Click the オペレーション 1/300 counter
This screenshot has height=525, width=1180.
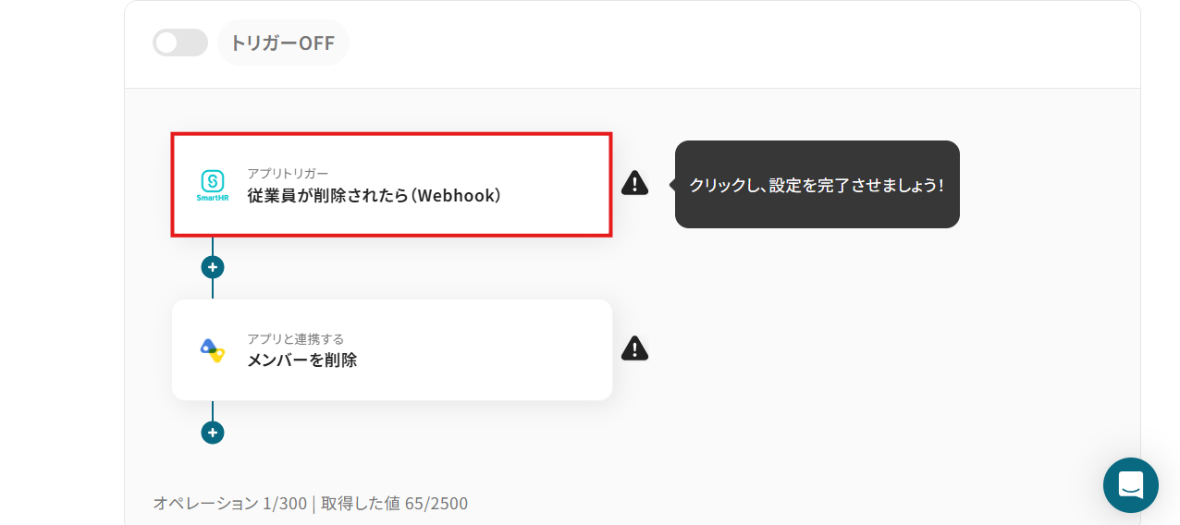[229, 504]
